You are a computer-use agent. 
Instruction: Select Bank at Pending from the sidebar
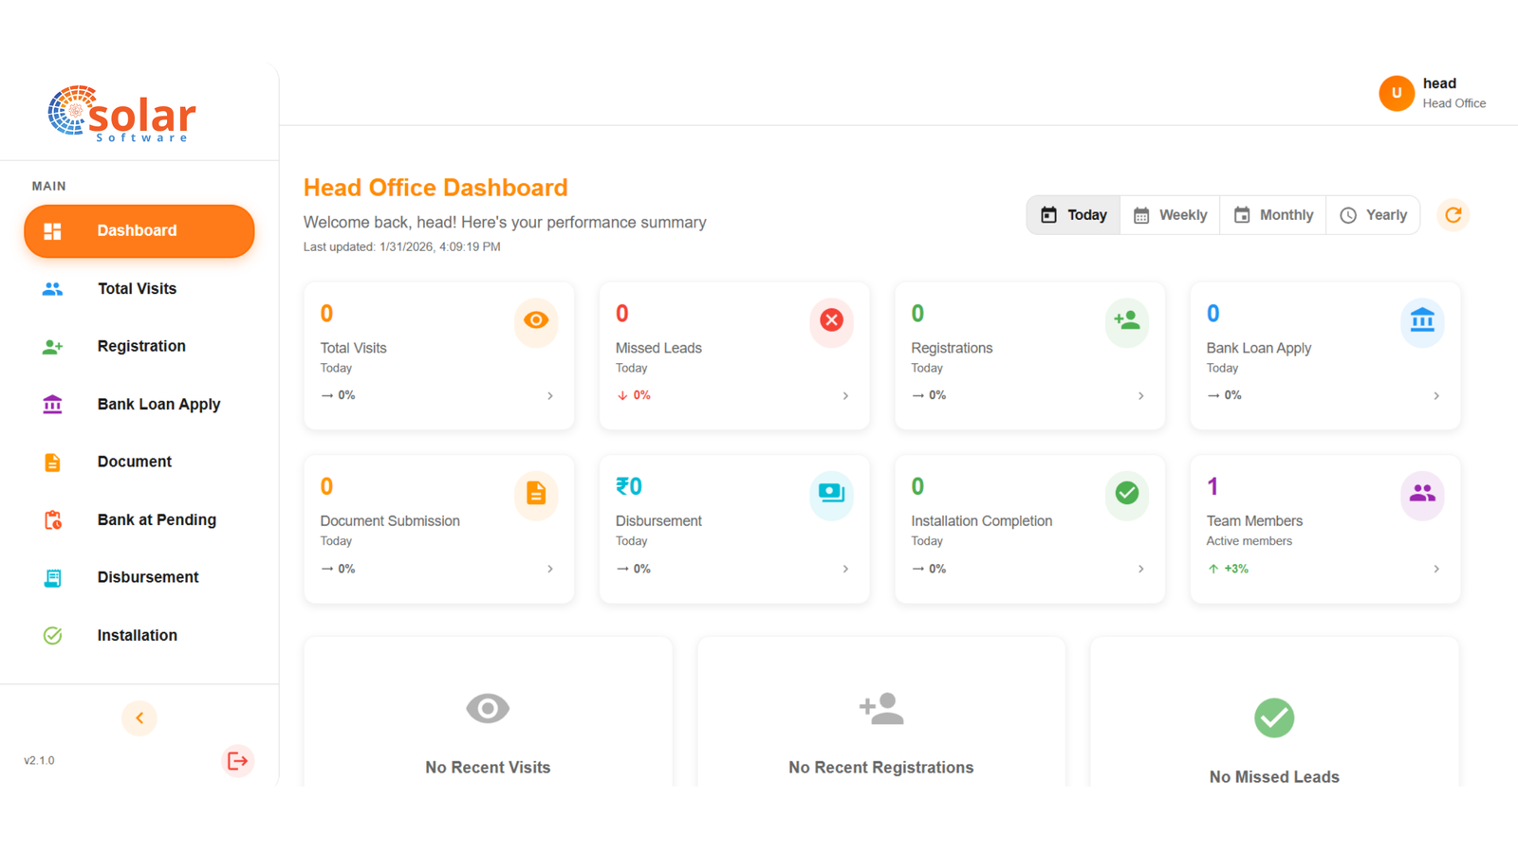pos(157,519)
